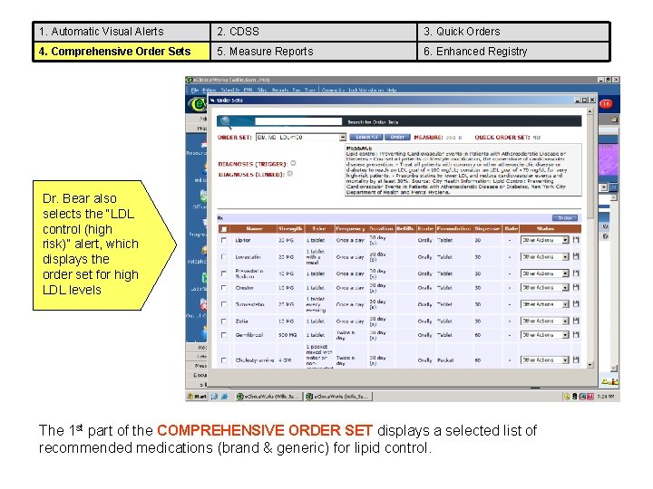The height and width of the screenshot is (489, 653).
Task: Select the '5. Measure Reports' tab
Action: tap(314, 52)
